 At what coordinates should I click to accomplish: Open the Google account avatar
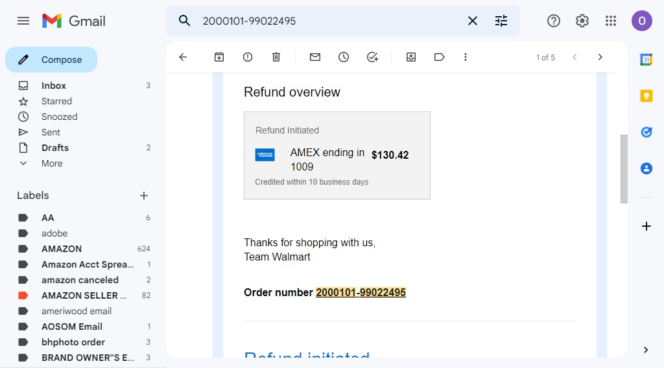641,21
